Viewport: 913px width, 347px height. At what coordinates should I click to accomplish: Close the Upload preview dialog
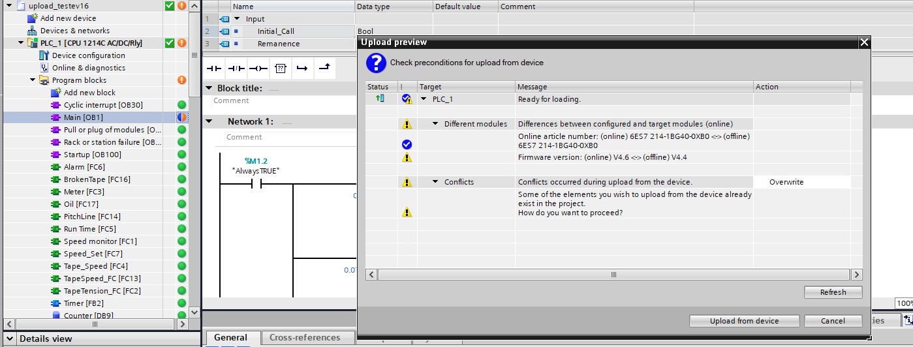[x=864, y=42]
